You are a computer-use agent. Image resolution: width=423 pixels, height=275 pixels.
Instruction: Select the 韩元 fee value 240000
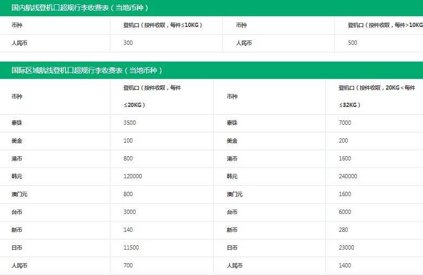click(348, 176)
